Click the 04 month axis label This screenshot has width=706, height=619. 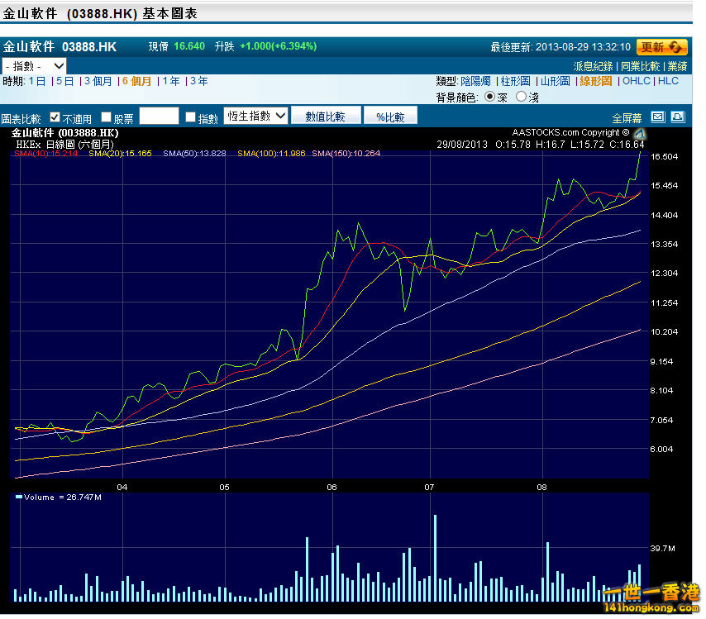(122, 487)
